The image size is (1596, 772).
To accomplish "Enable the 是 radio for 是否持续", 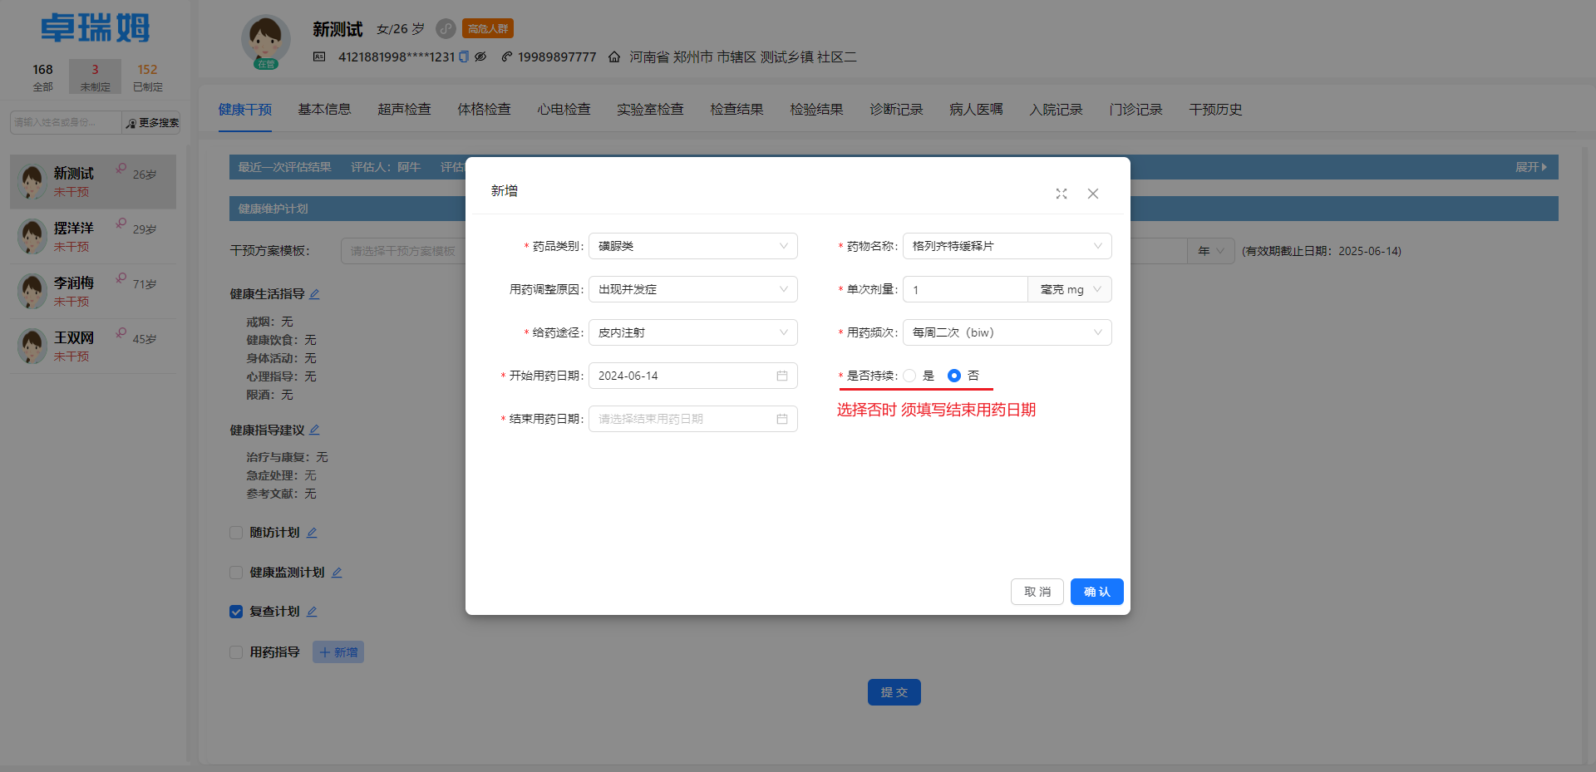I will tap(909, 376).
